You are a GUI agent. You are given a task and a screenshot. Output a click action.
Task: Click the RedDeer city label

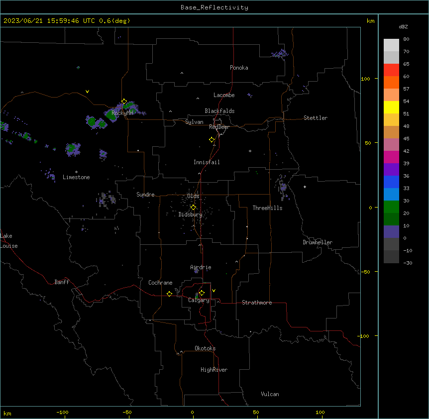(x=219, y=127)
